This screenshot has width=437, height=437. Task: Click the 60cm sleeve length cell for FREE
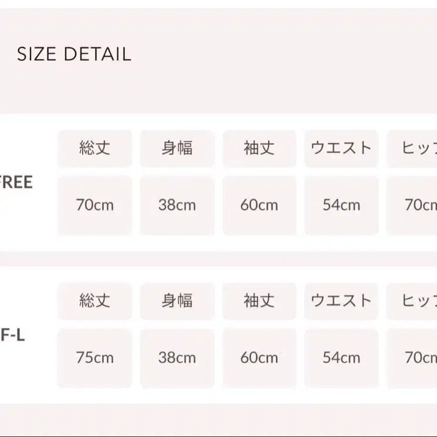tap(259, 205)
